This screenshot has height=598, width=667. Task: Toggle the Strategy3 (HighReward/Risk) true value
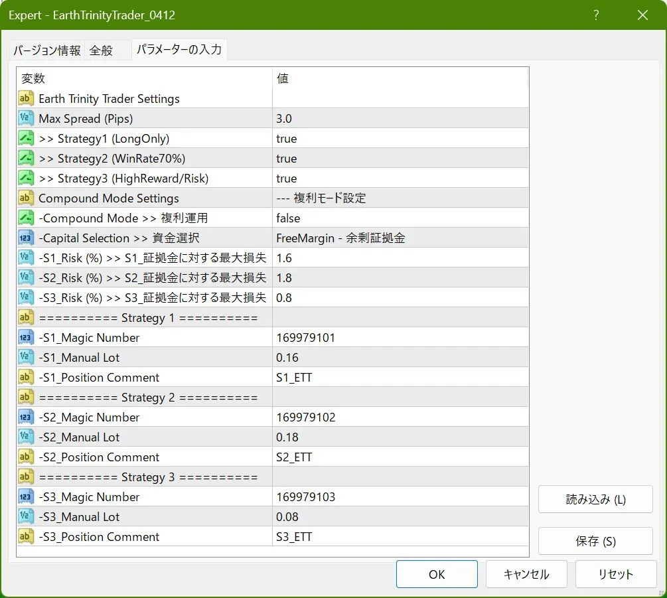[x=287, y=179]
